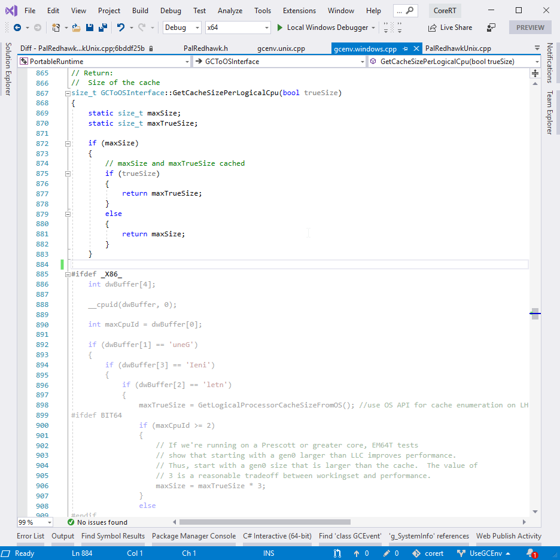Collapse the if (maxSize) code block

point(67,144)
